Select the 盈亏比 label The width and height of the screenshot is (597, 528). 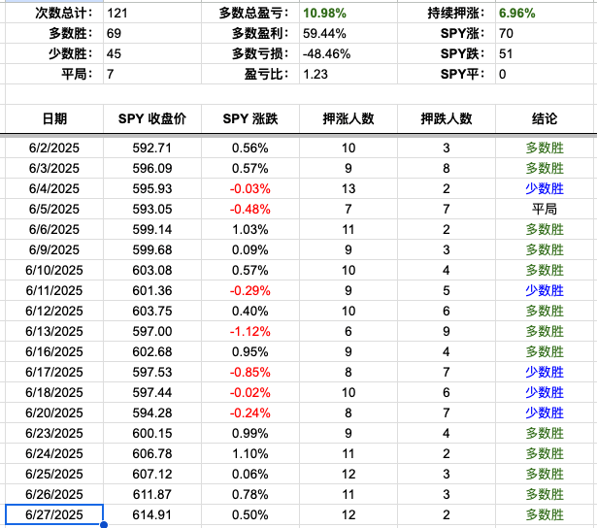pos(267,74)
